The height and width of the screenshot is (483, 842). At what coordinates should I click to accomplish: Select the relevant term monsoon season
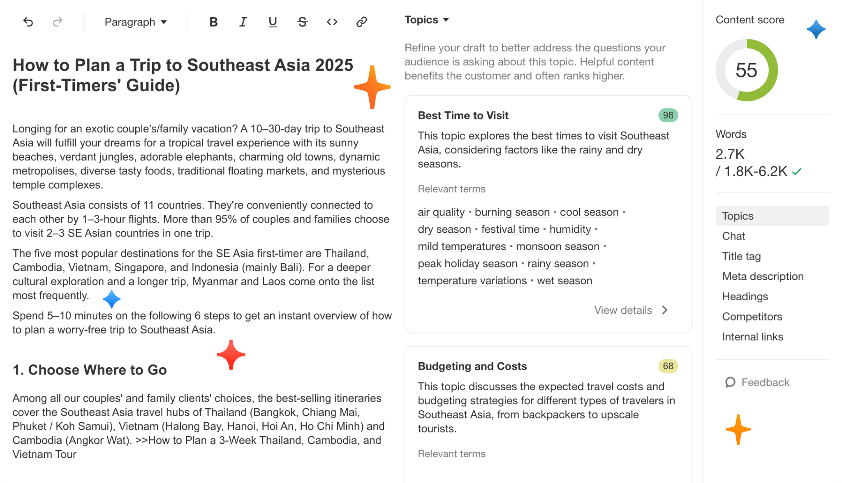click(557, 246)
